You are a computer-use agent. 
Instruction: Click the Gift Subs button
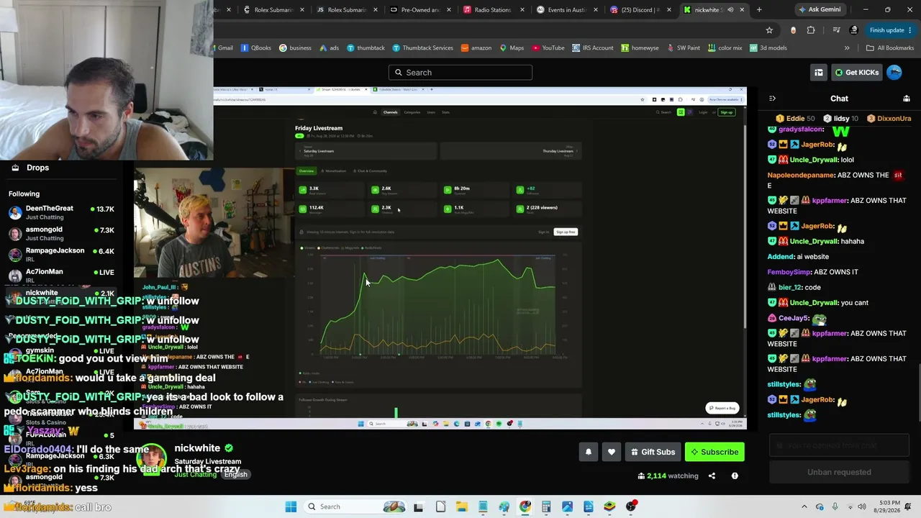point(653,452)
